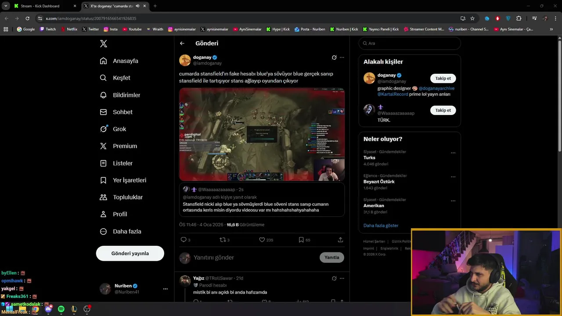Expand Daha fazla menu
562x316 pixels.
tap(120, 231)
